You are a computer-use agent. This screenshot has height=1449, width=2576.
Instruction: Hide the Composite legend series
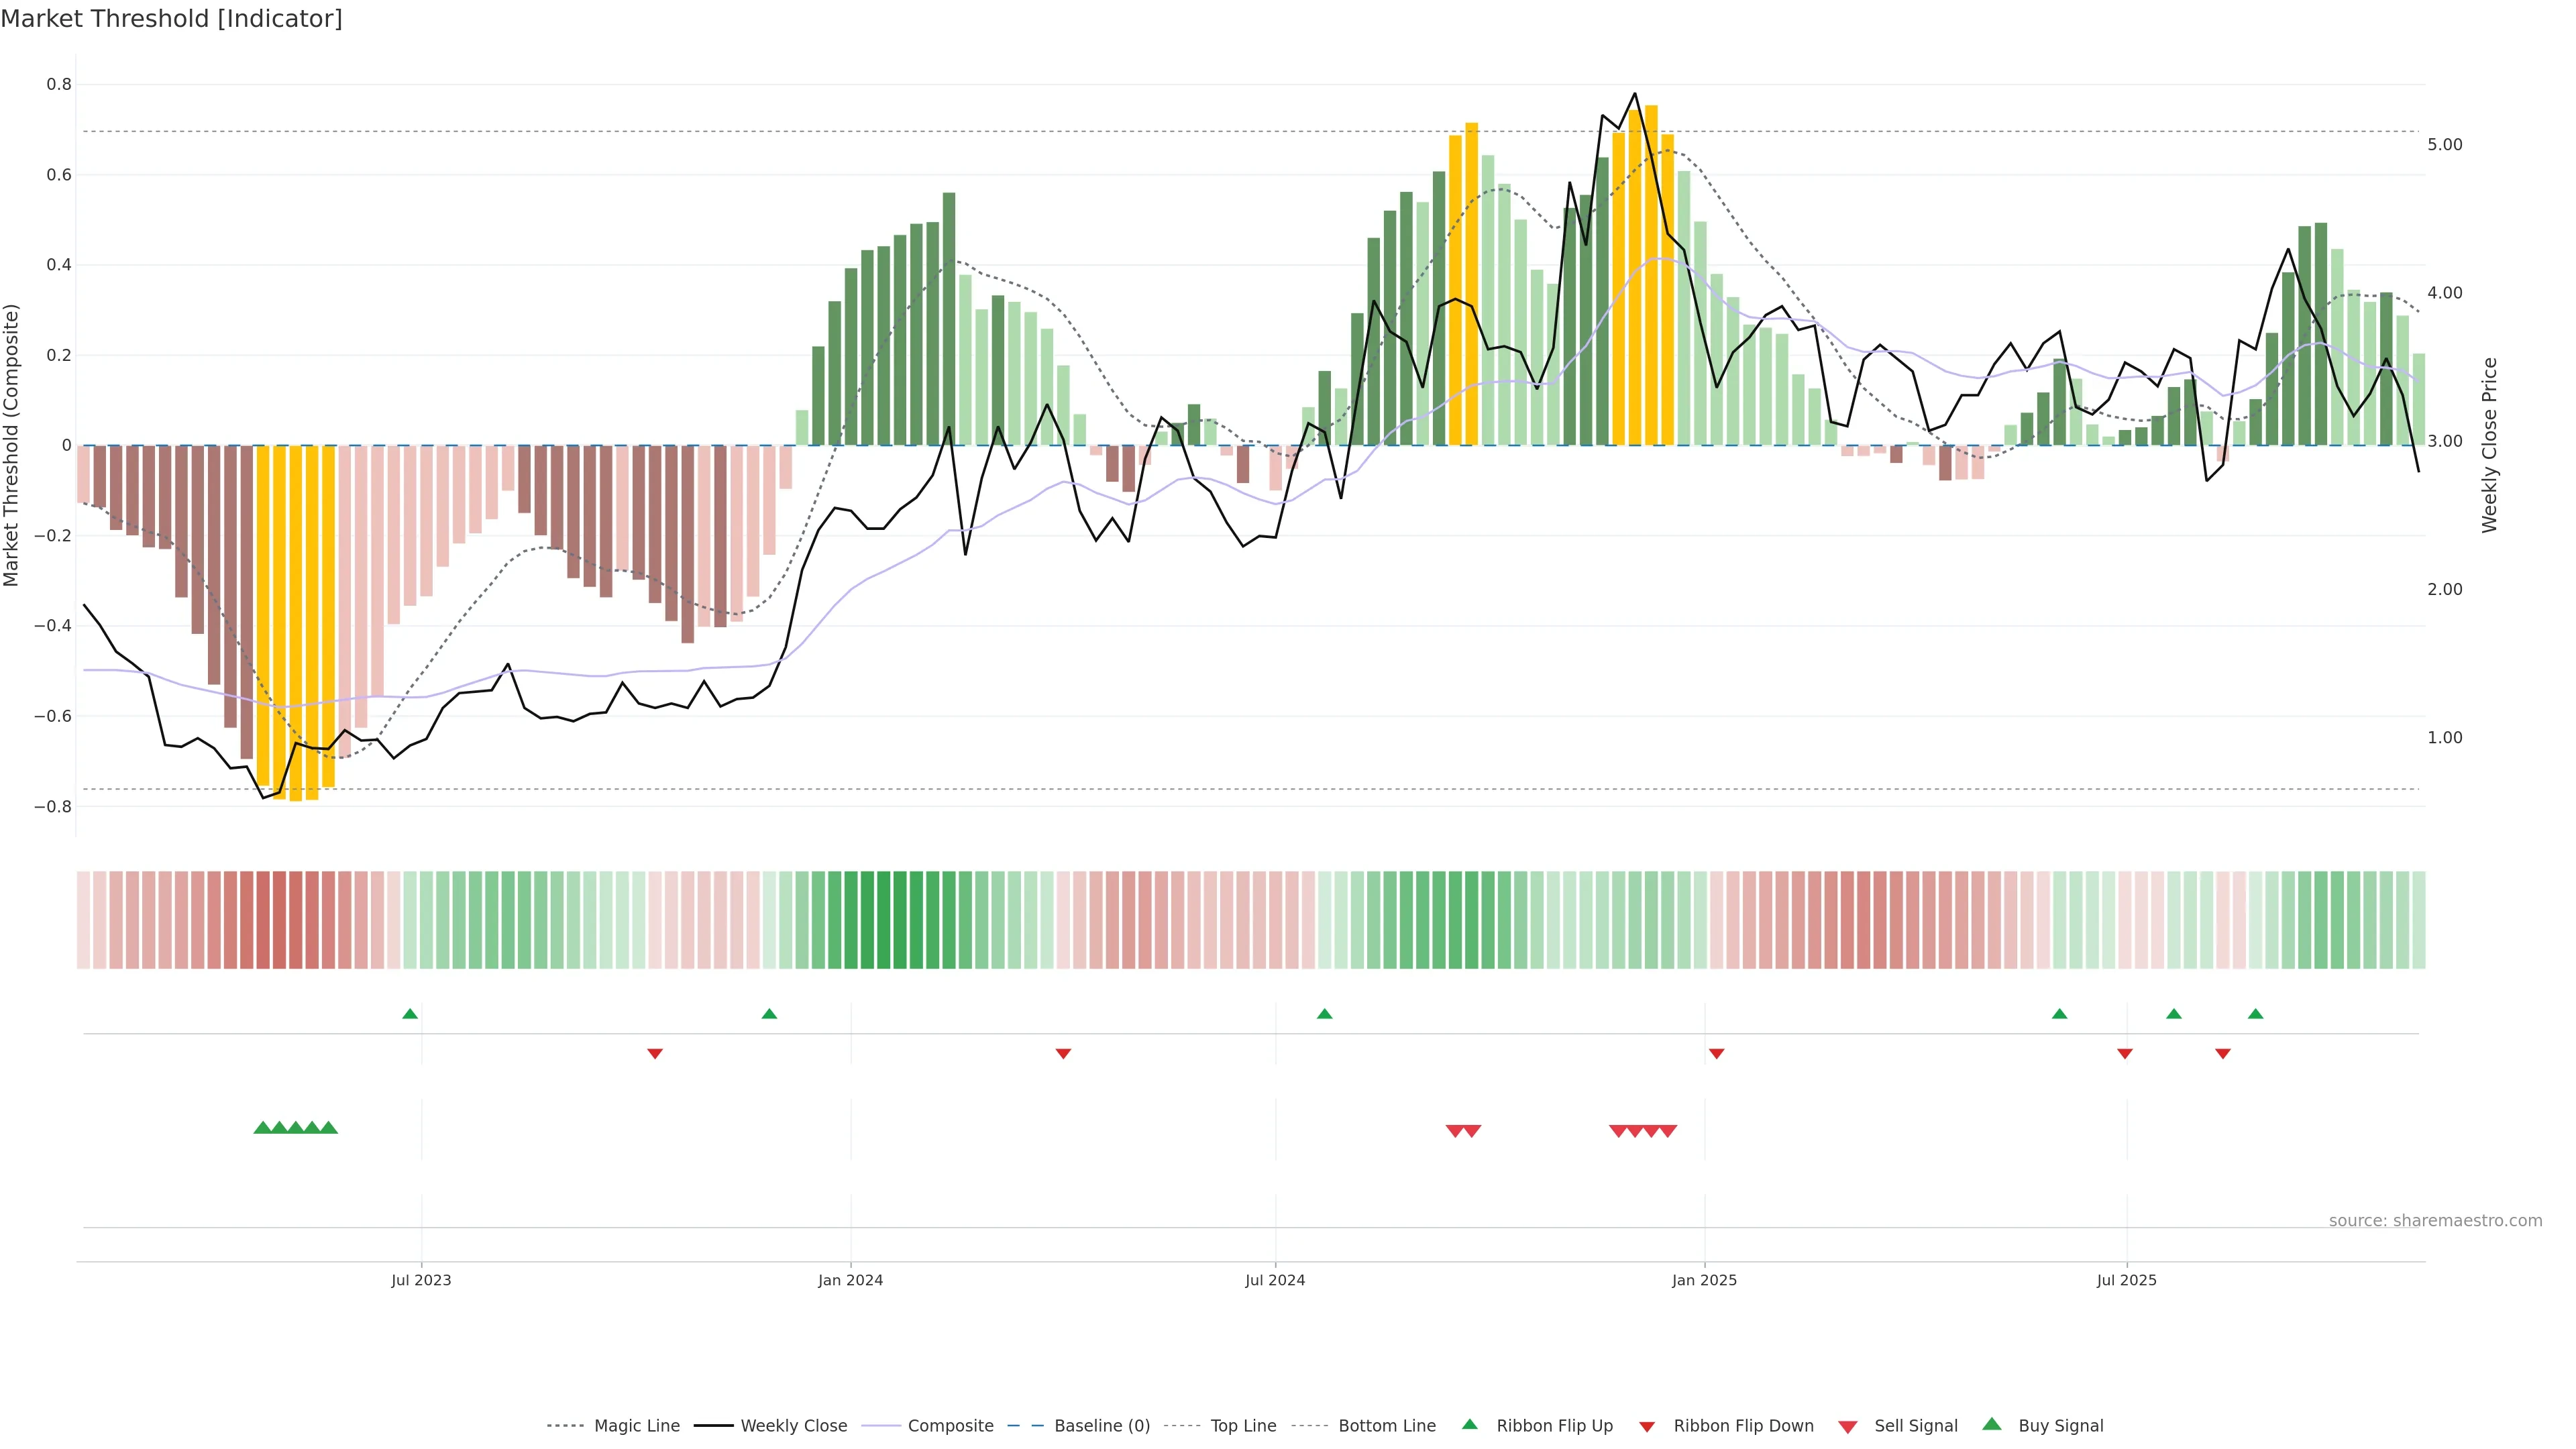tap(950, 1426)
